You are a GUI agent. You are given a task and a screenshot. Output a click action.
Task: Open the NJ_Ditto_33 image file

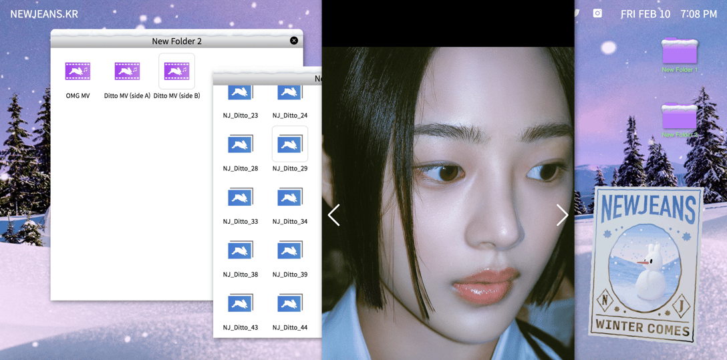(240, 197)
